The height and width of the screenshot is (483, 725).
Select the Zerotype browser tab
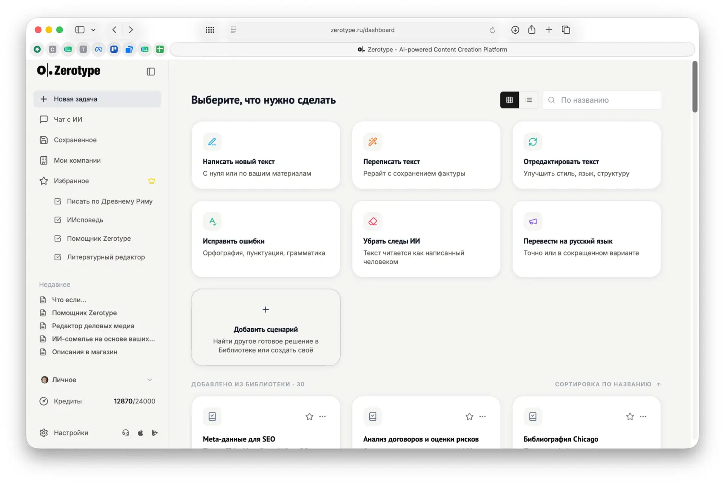point(432,49)
